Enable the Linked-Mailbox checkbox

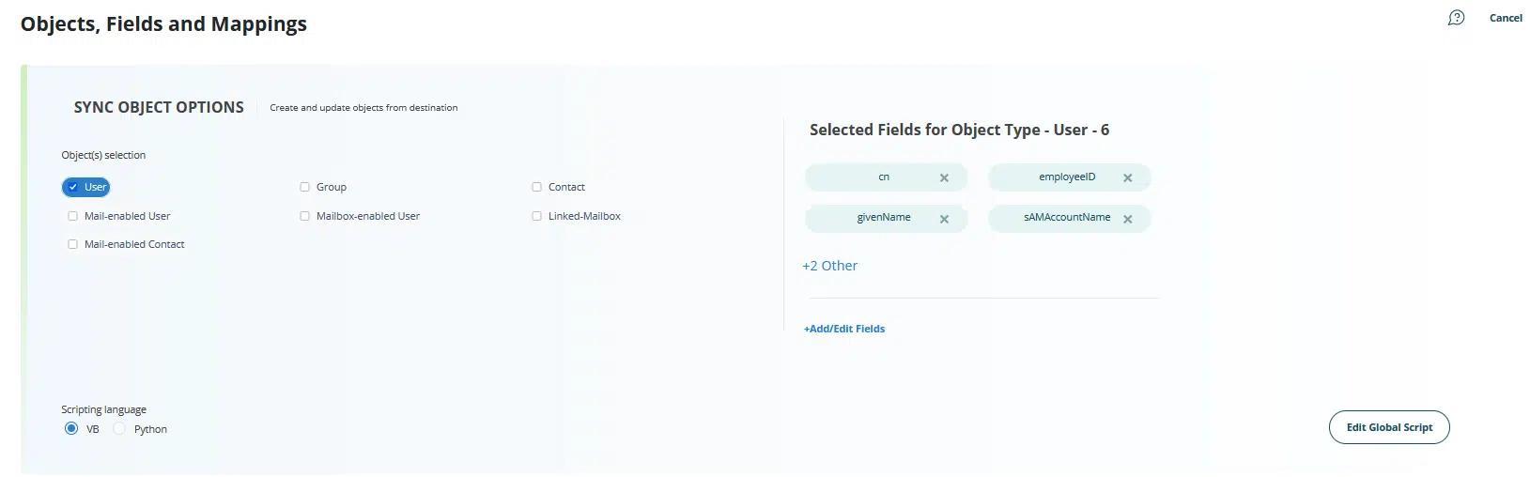click(536, 216)
